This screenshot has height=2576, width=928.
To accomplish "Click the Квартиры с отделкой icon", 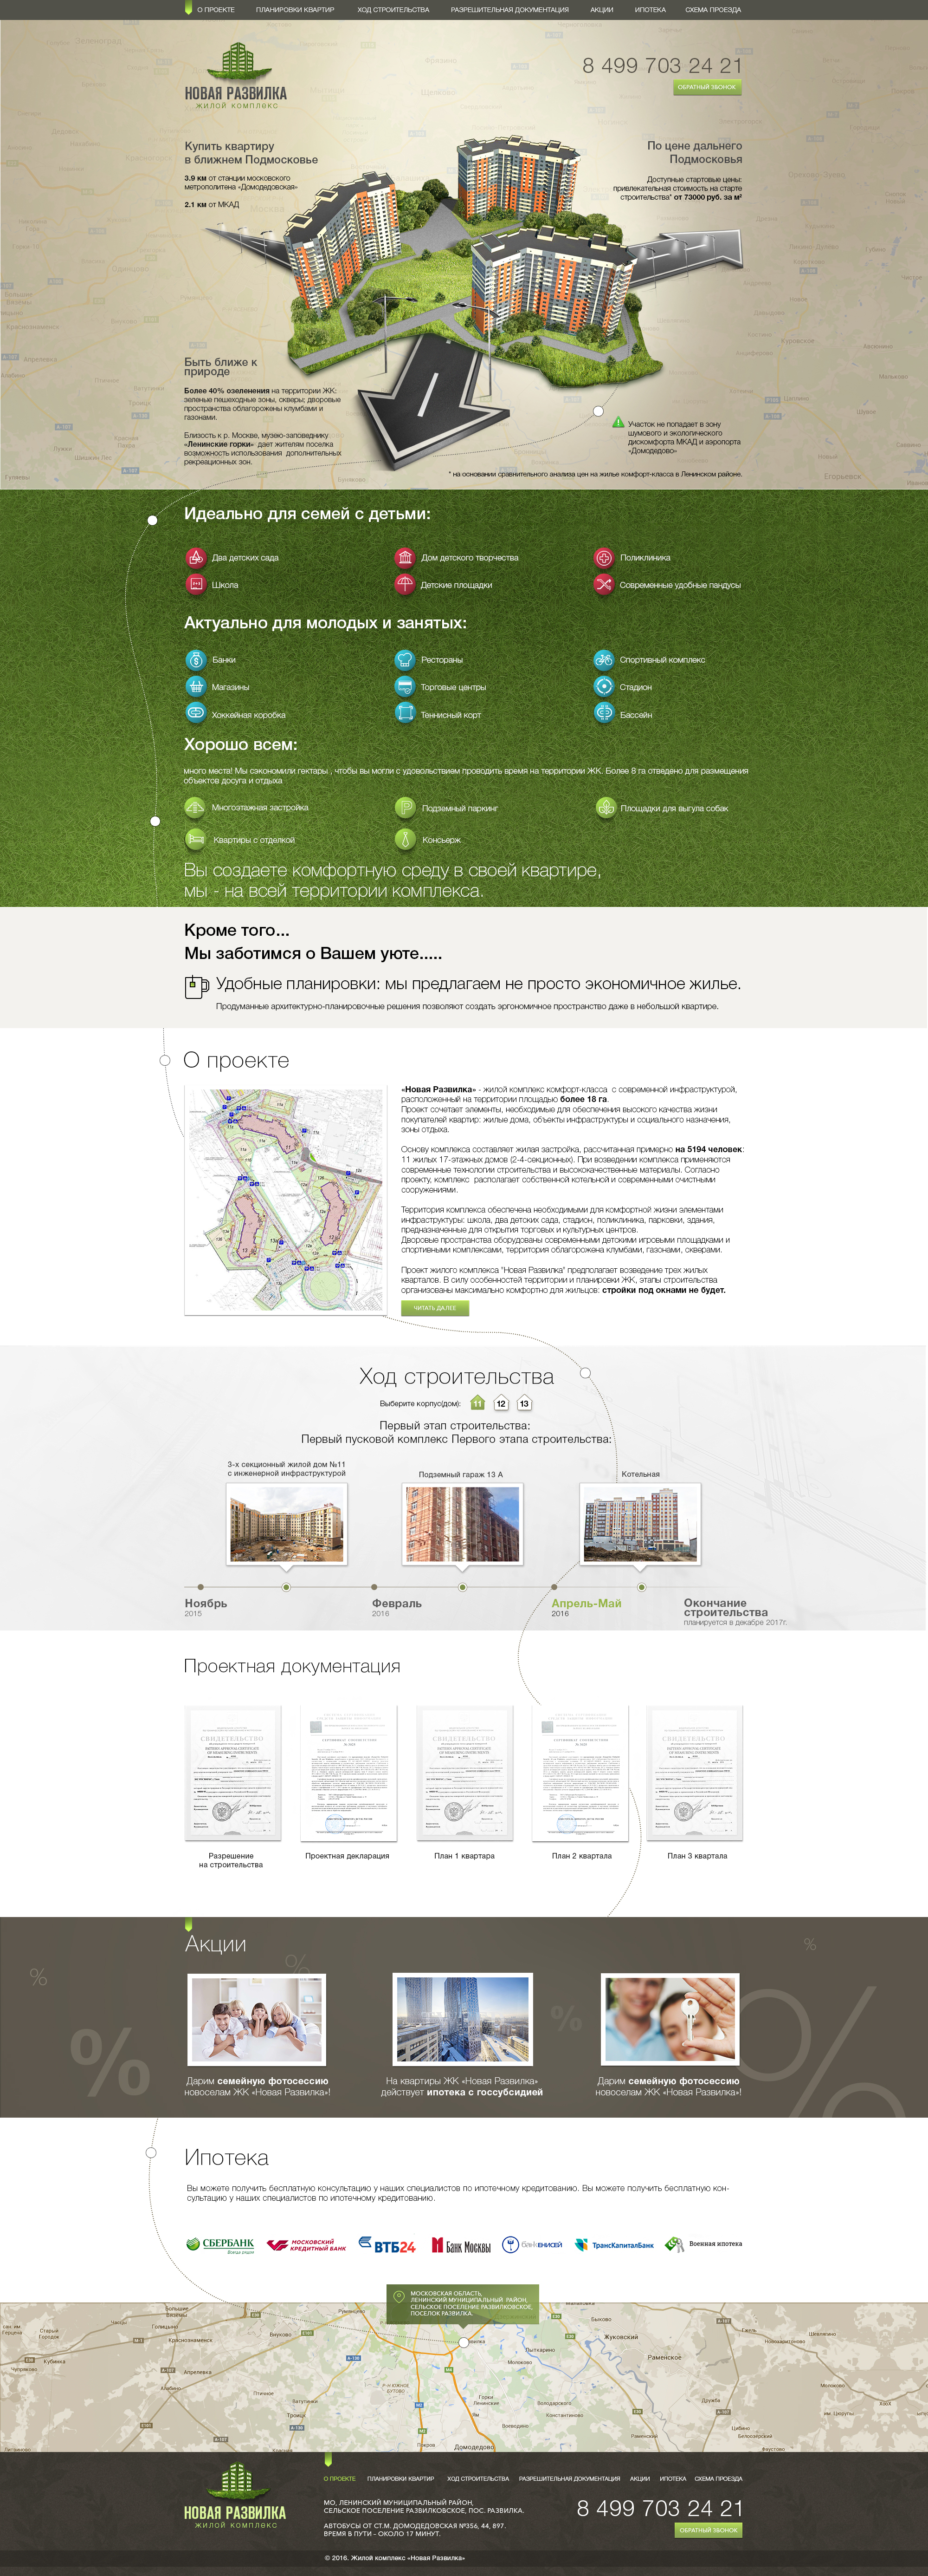I will click(196, 839).
